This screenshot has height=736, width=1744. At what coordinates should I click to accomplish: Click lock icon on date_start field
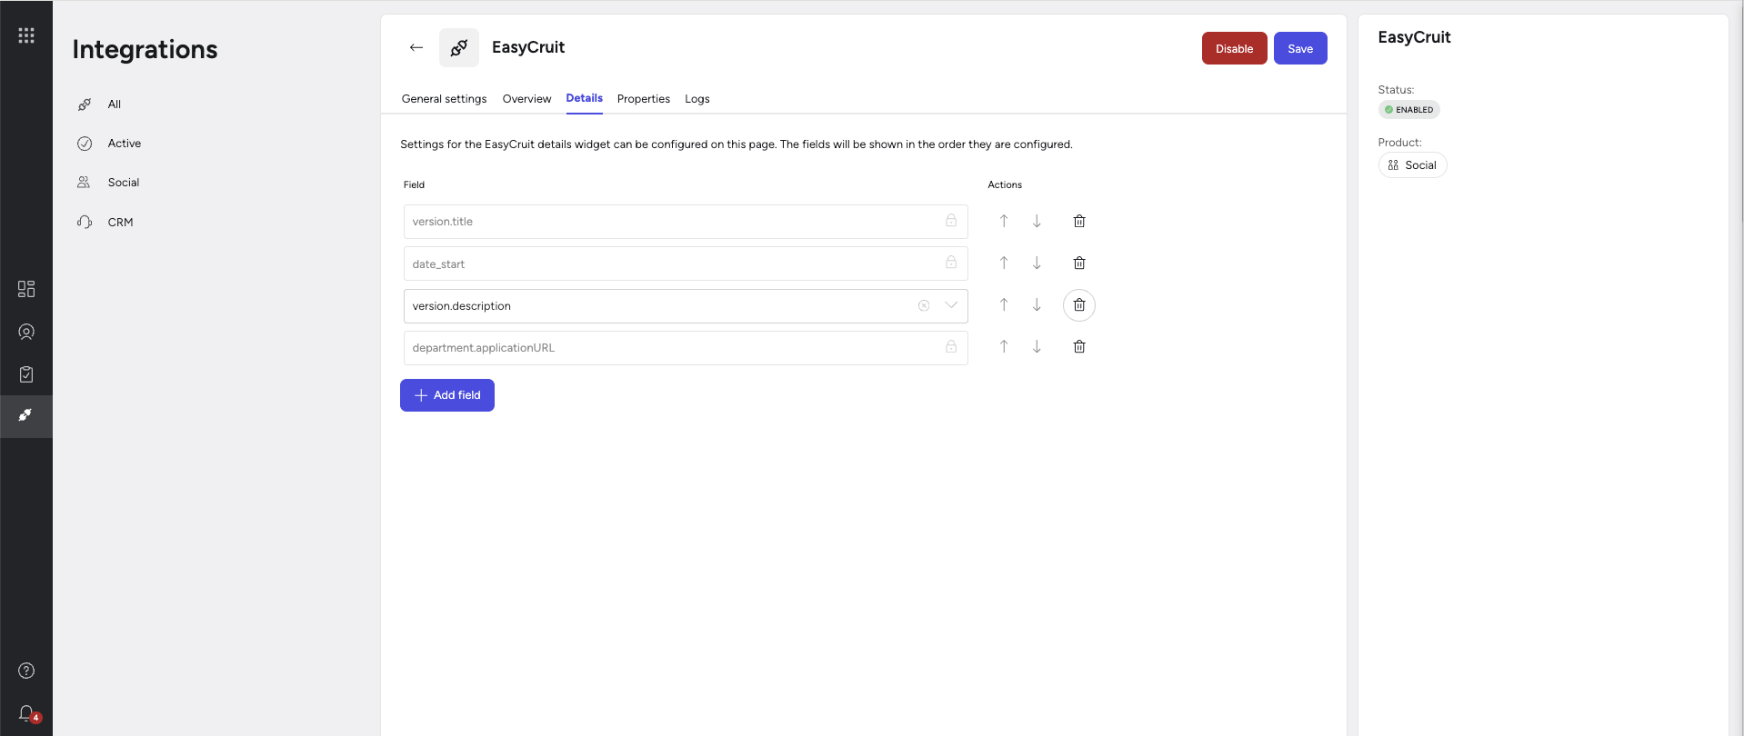pos(951,263)
